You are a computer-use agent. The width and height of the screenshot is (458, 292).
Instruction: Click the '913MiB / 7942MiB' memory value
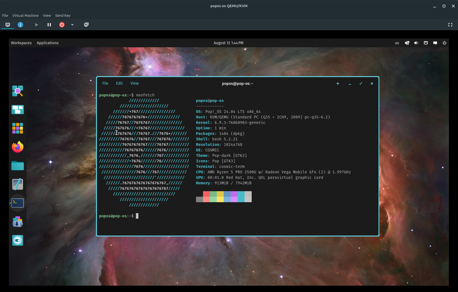pyautogui.click(x=233, y=183)
